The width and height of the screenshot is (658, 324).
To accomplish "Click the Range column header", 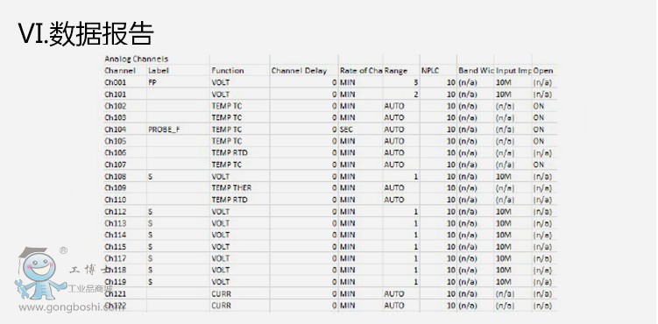I will (396, 71).
